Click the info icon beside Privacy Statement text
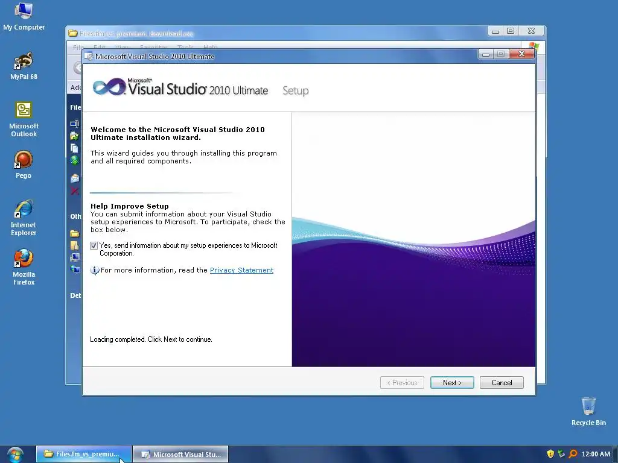Viewport: 618px width, 463px height. [95, 270]
